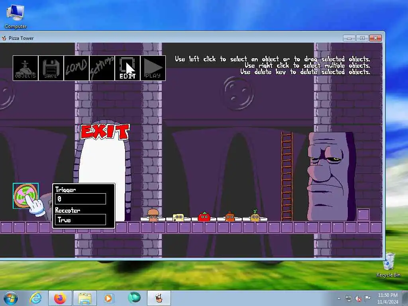Select the mushroom toppin character
Viewport: 408px width, 306px height.
click(x=153, y=215)
